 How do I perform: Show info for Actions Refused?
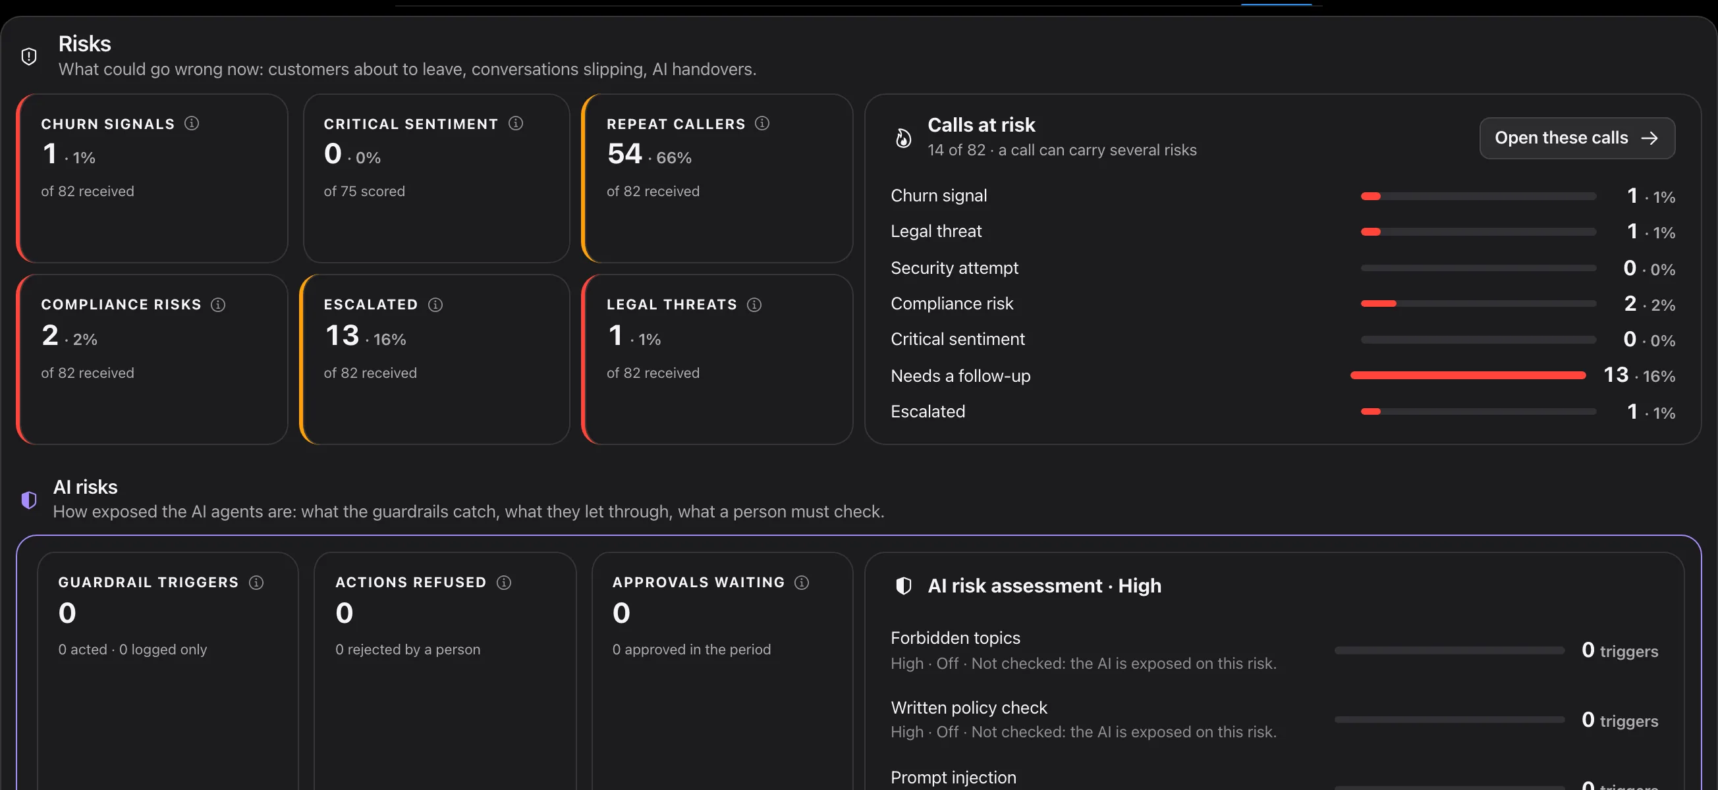[x=503, y=583]
